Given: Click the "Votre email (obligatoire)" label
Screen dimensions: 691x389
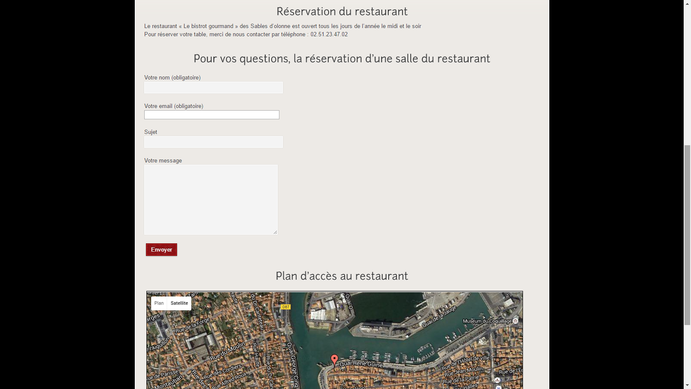Looking at the screenshot, I should click(174, 106).
